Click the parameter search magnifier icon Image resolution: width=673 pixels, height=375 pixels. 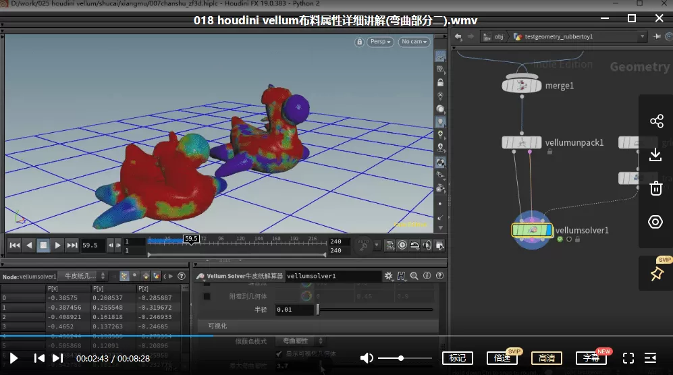pos(414,276)
